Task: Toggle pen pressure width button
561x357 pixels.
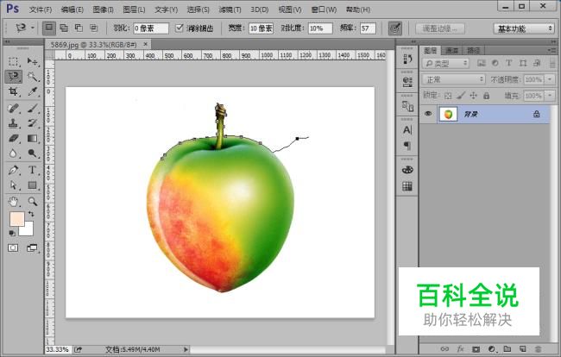Action: (x=395, y=28)
